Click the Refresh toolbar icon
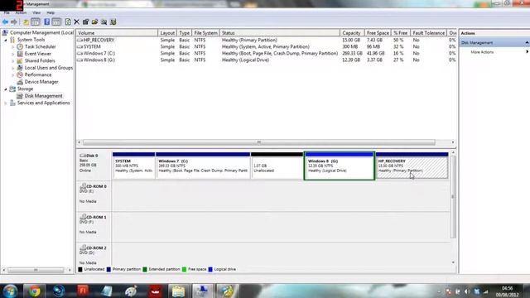 click(68, 22)
